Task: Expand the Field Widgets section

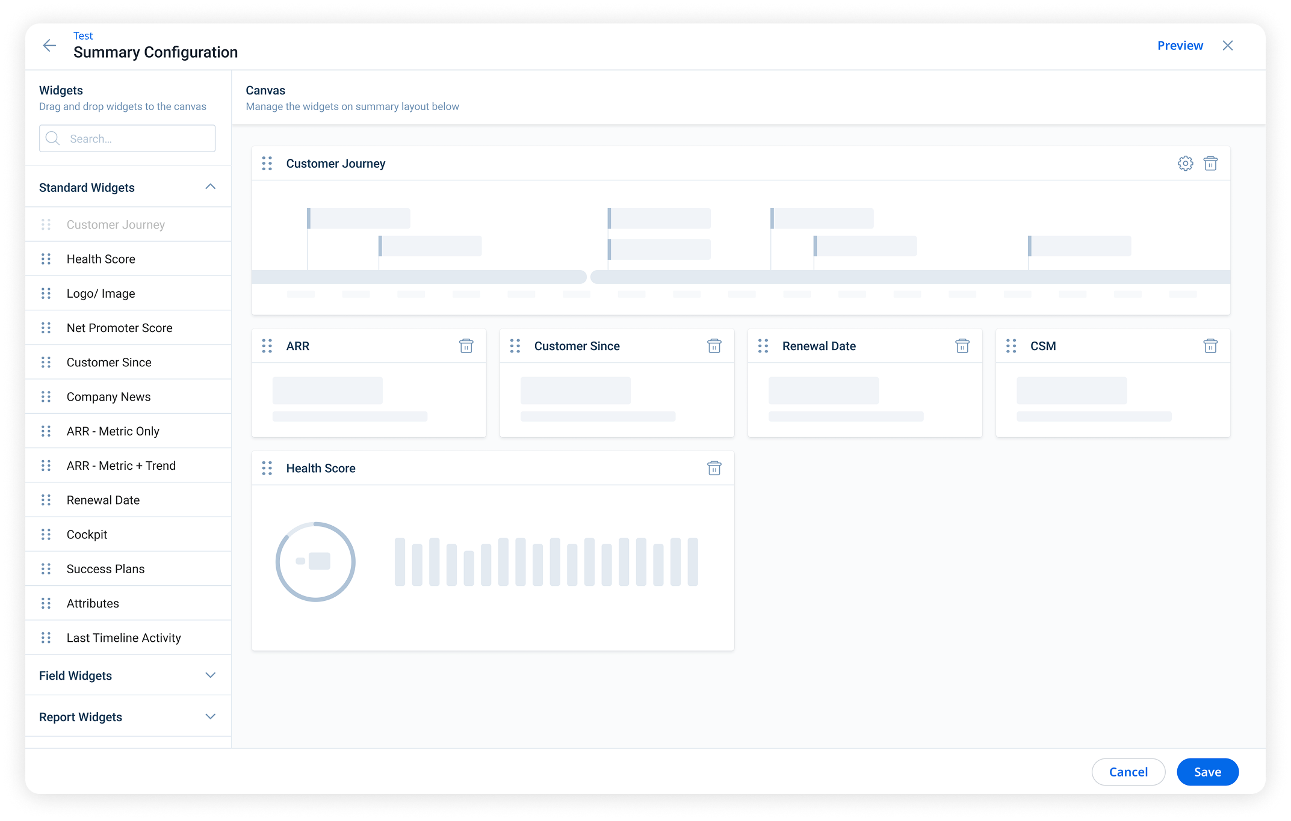Action: point(210,675)
